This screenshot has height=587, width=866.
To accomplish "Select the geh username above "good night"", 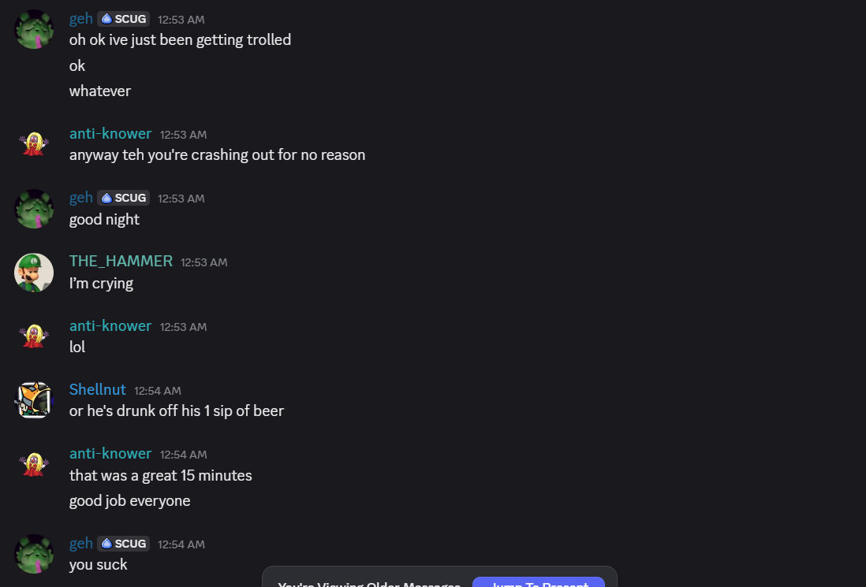I will [81, 198].
